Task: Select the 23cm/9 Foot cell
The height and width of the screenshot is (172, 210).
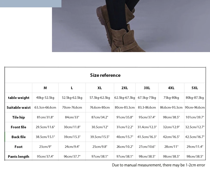Action: 45,147
